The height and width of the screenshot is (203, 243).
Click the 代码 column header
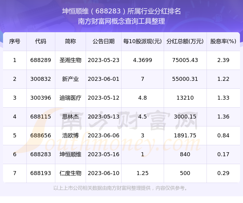coord(41,41)
